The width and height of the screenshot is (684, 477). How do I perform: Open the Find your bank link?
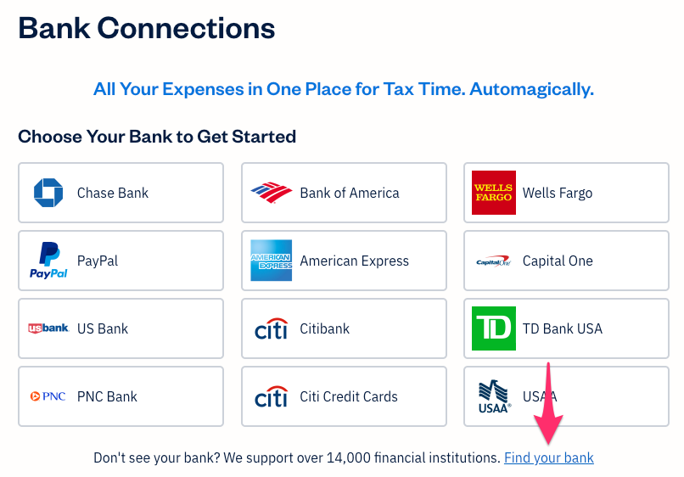coord(548,457)
